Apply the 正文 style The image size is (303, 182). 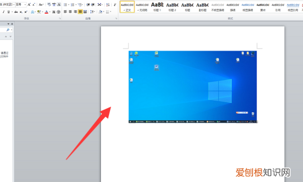127,7
